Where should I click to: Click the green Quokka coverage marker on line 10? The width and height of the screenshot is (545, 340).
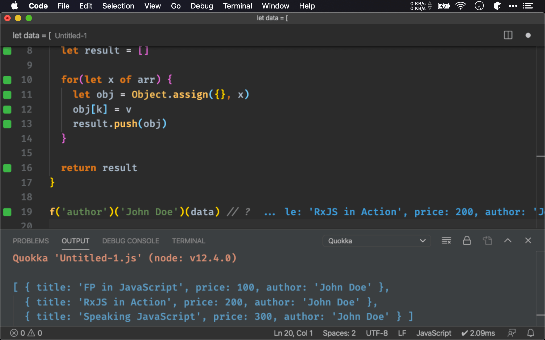(x=7, y=80)
